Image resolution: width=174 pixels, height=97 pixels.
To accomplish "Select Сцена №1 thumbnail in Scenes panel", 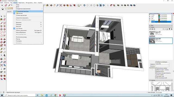I will pyautogui.click(x=152, y=34).
